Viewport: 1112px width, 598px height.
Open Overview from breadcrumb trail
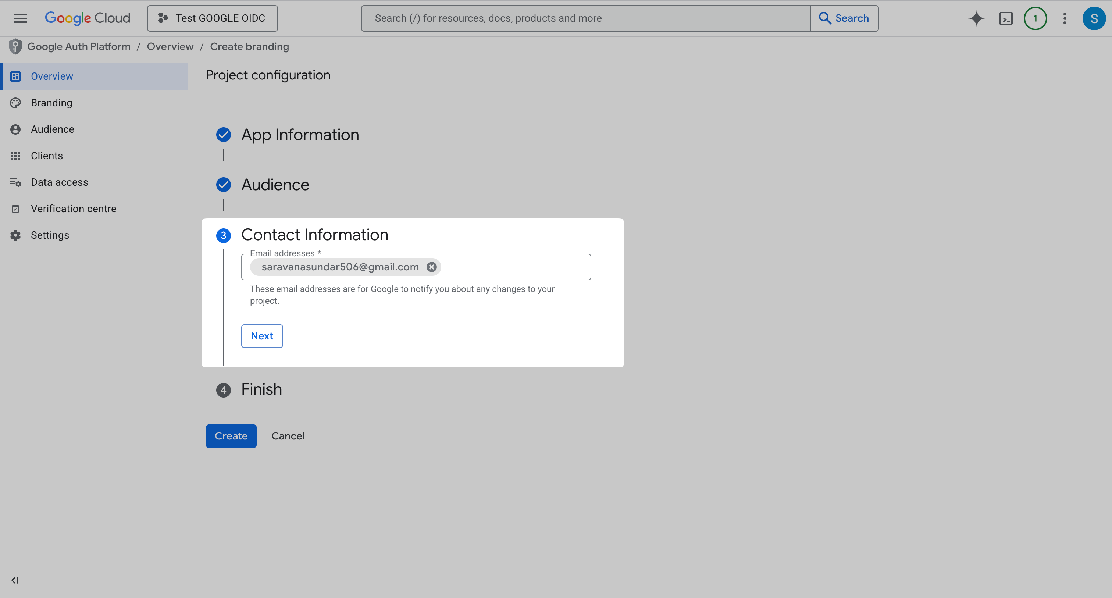[x=170, y=46]
